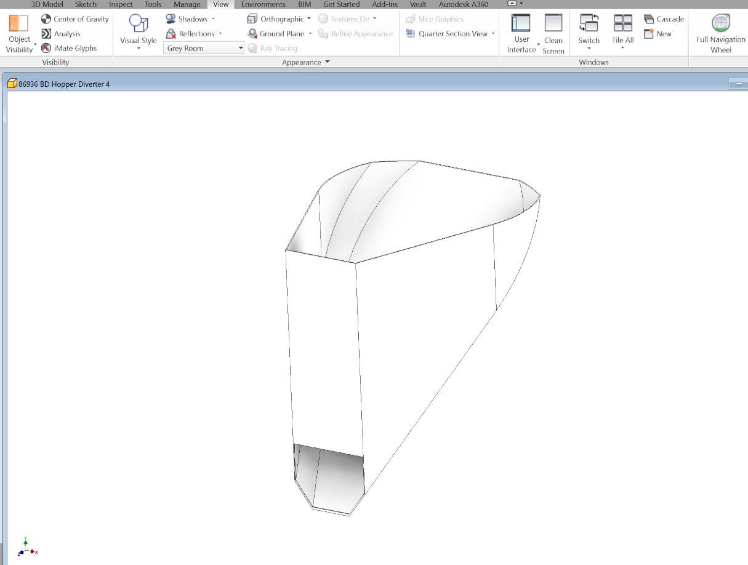
Task: Click the Ground Plane icon
Action: point(252,34)
